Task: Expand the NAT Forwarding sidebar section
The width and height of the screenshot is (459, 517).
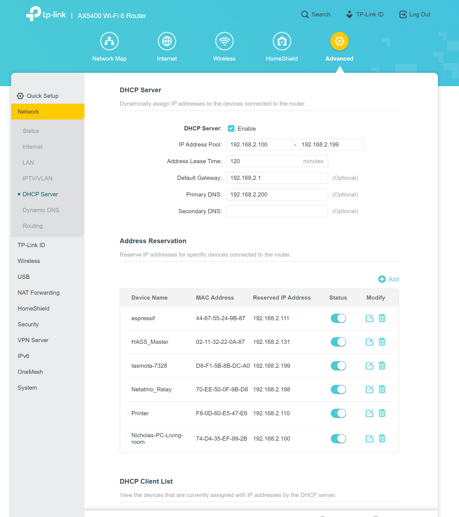Action: (39, 293)
